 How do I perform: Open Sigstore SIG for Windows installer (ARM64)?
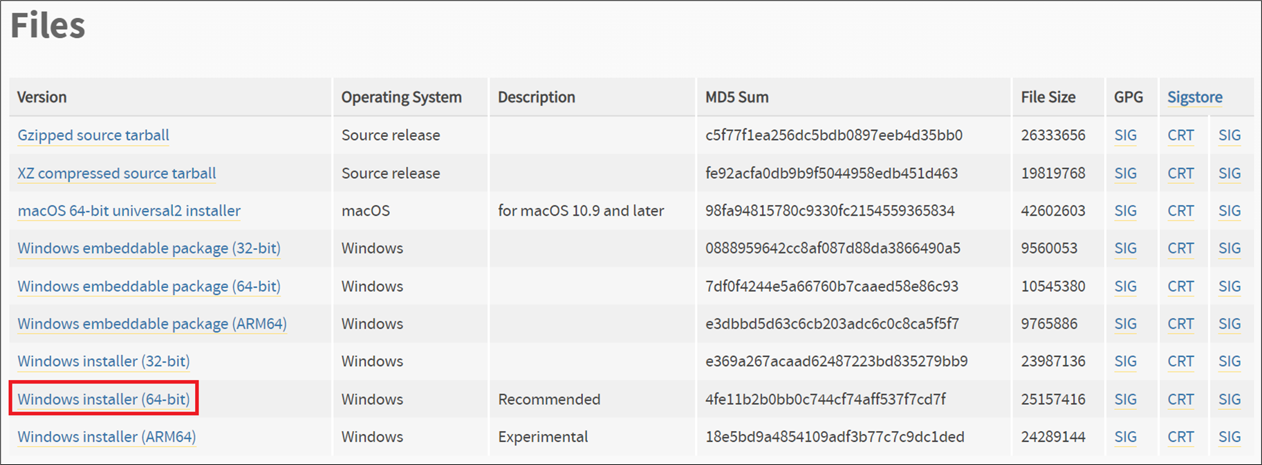pyautogui.click(x=1229, y=437)
